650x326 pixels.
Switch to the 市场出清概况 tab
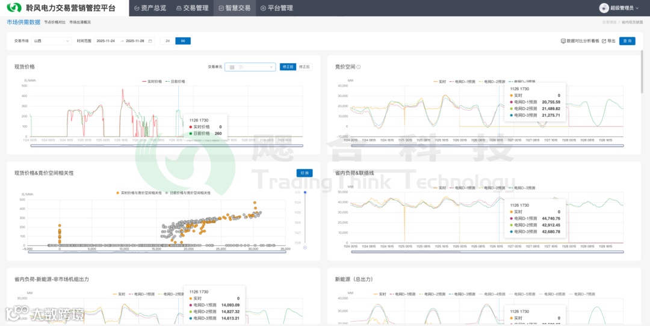click(x=80, y=22)
